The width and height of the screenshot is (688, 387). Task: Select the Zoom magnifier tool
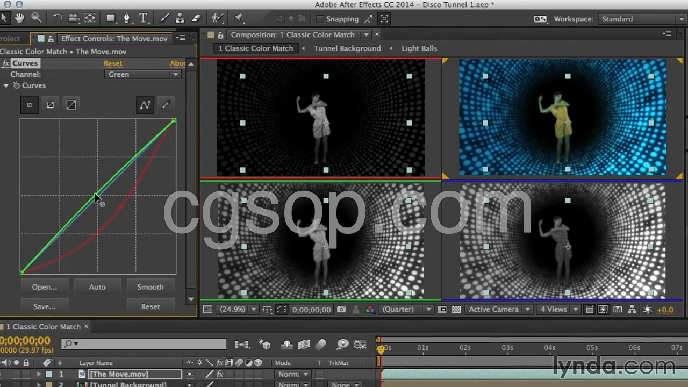(36, 18)
